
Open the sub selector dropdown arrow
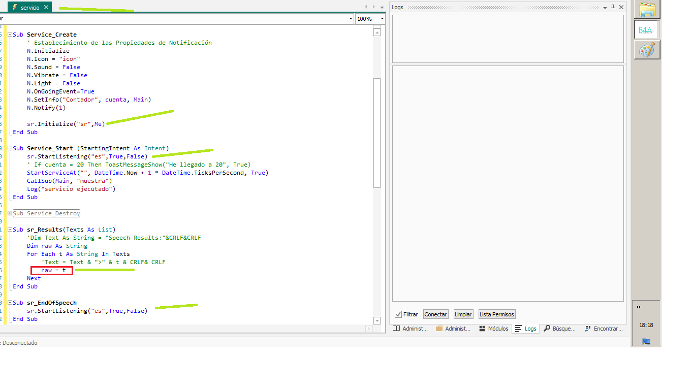coord(351,19)
